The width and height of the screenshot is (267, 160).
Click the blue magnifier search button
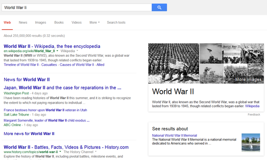click(x=159, y=8)
